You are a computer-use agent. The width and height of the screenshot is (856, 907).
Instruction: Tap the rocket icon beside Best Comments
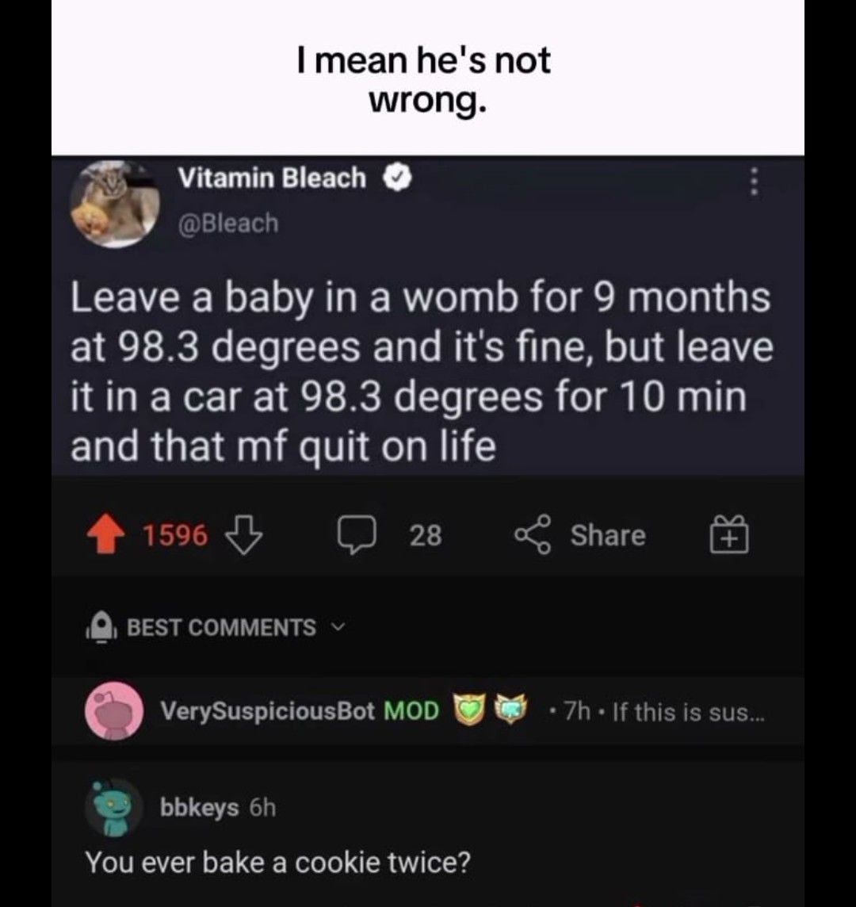point(101,629)
